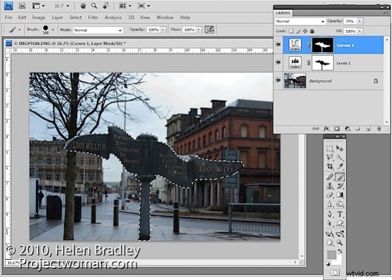The height and width of the screenshot is (280, 392).
Task: Select the Move tool
Action: pos(340,148)
